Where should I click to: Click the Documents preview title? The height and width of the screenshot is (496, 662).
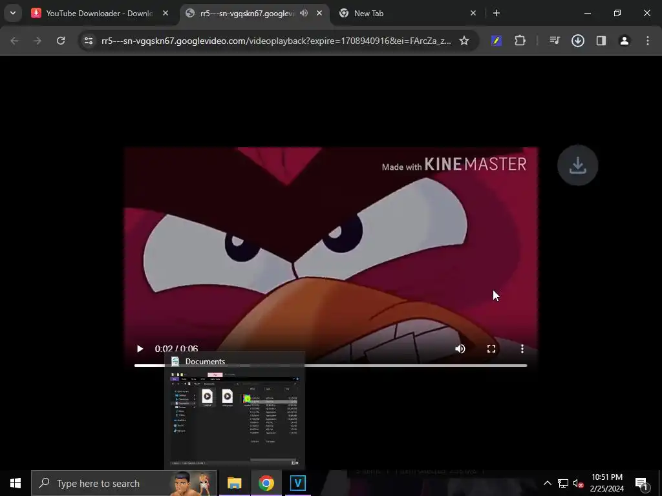pos(205,362)
